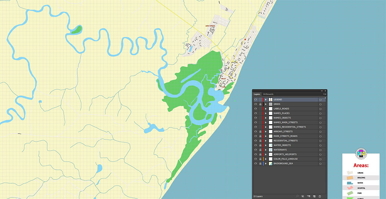Click the target circle of NAMES_PLACES layer
The width and height of the screenshot is (386, 199).
[320, 114]
